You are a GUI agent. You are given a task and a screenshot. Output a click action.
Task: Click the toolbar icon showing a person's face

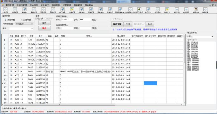[x=196, y=10]
